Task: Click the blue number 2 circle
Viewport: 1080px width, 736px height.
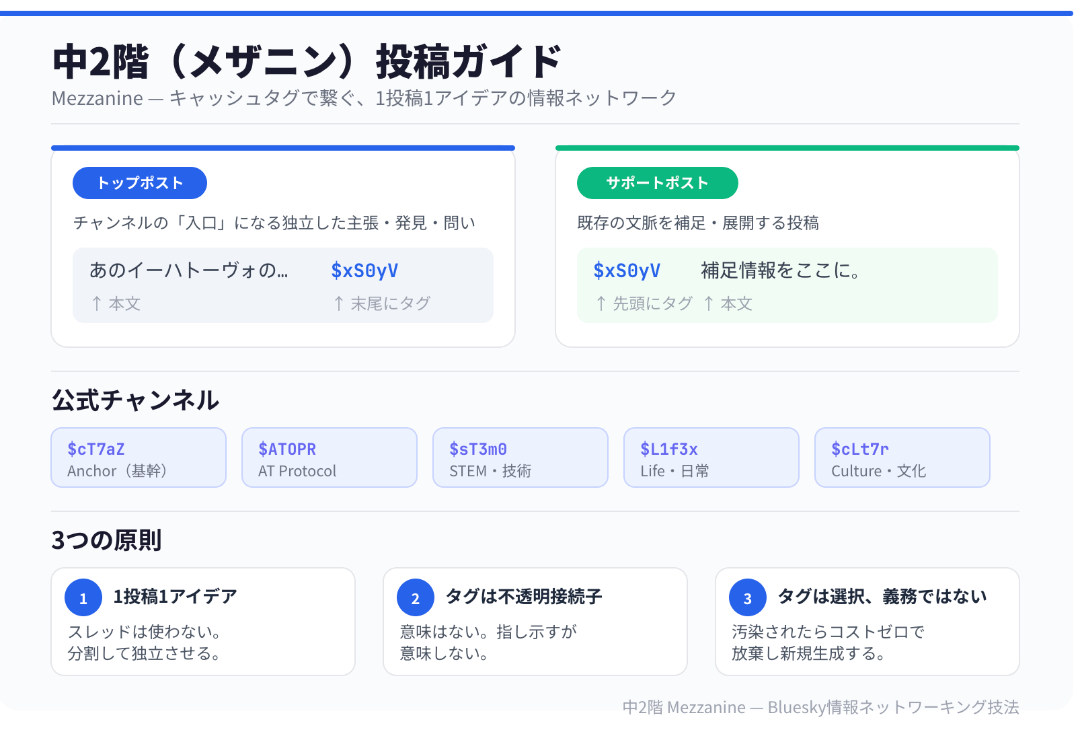Action: tap(416, 598)
